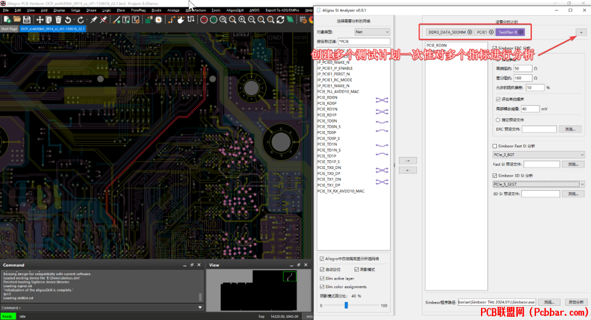Remove the DDR3_DATA_50OHM test plan tab
This screenshot has width=591, height=320.
tap(470, 32)
